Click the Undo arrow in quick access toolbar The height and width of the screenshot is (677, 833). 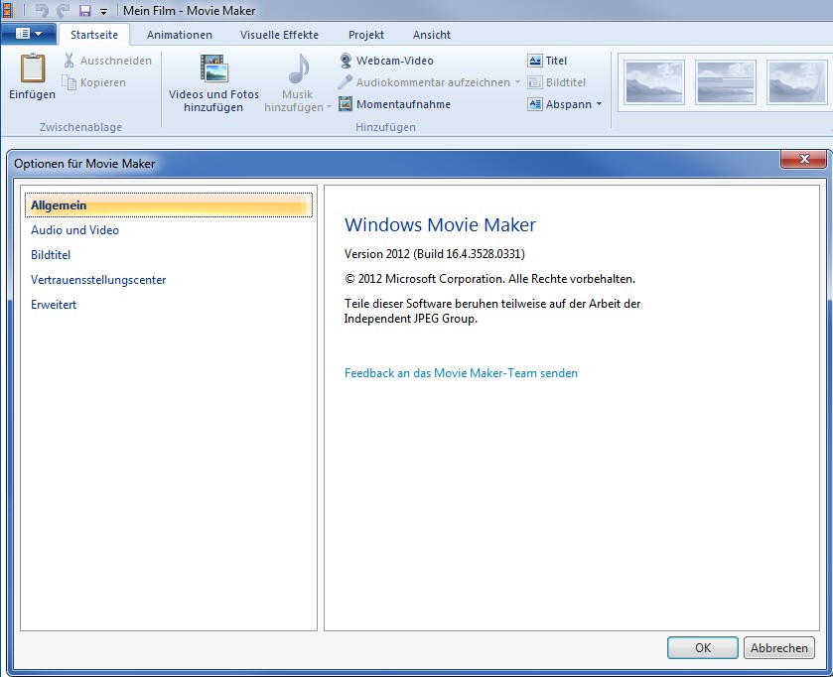coord(42,10)
